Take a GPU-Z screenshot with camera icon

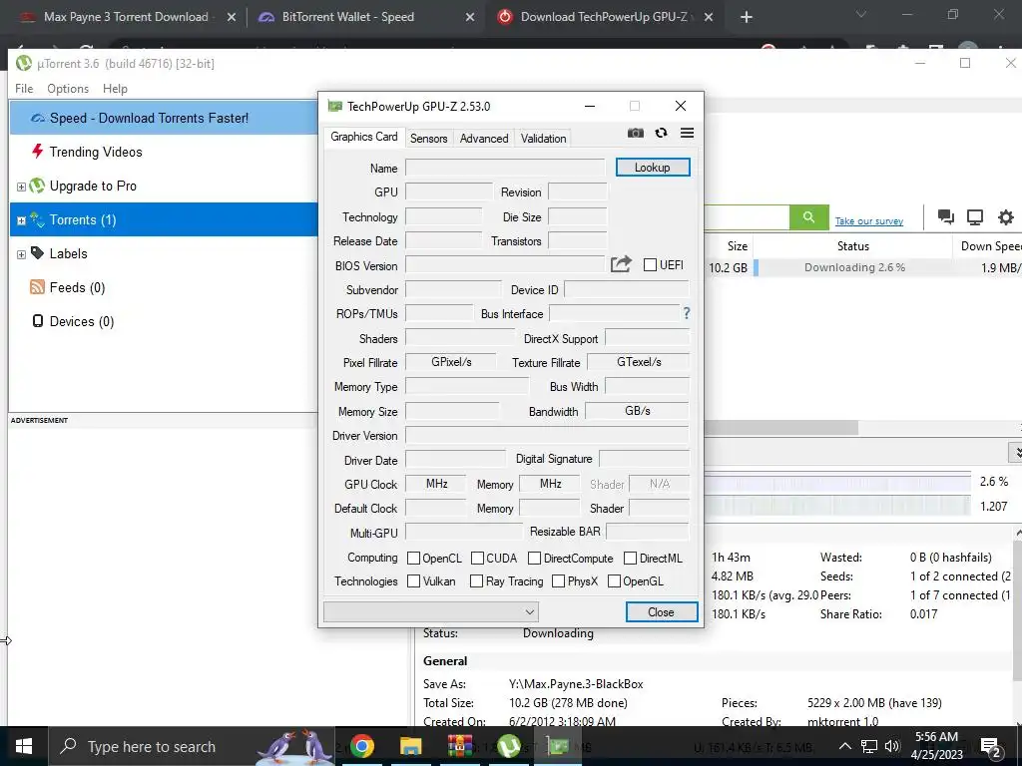click(636, 133)
